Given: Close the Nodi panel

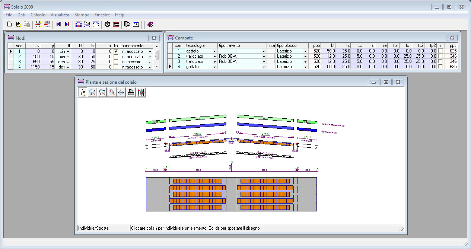Looking at the screenshot, I should click(x=154, y=38).
